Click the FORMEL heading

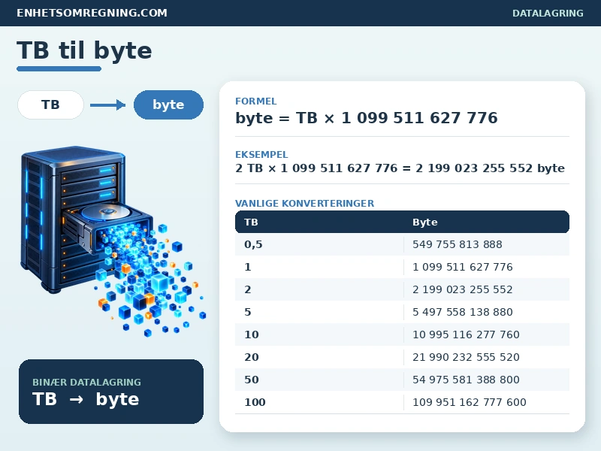tap(255, 101)
